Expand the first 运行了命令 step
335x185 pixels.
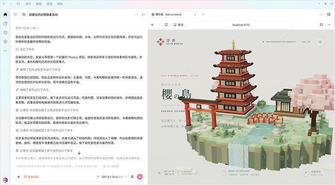point(25,49)
